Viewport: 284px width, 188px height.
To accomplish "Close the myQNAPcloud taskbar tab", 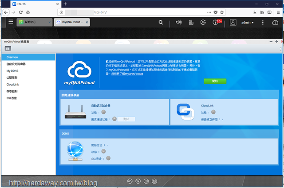I will [x=87, y=22].
